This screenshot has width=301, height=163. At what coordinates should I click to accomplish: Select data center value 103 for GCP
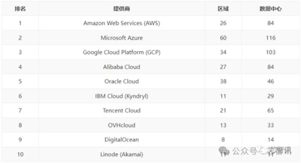pos(270,52)
